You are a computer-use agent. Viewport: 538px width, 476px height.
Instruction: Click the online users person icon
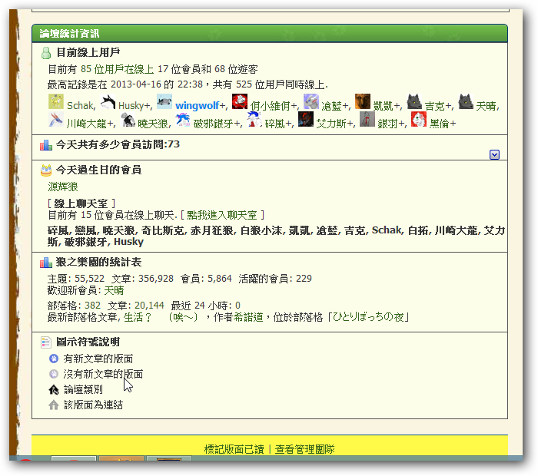[45, 53]
